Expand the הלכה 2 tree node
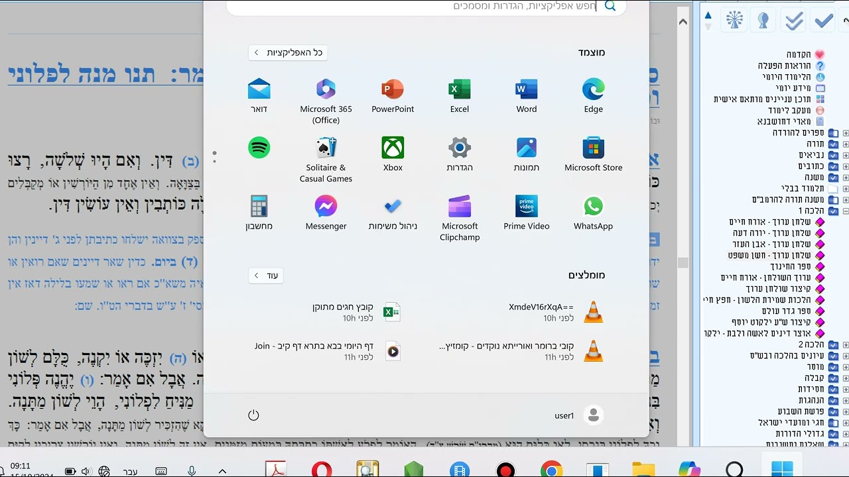This screenshot has height=477, width=849. click(846, 344)
